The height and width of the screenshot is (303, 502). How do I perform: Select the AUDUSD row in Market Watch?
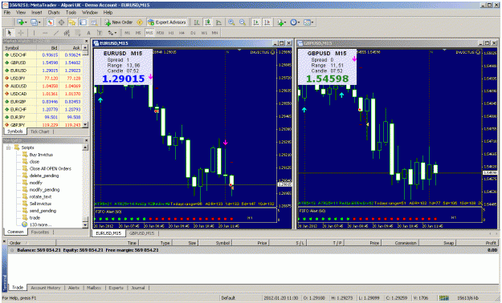43,86
